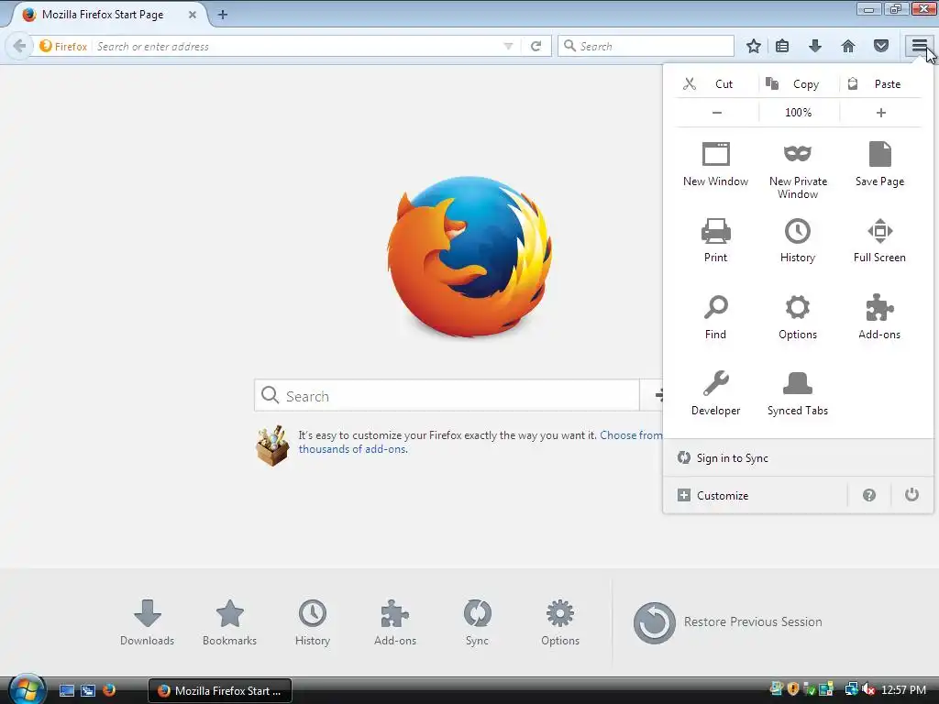Open a New Private Window

(x=798, y=171)
